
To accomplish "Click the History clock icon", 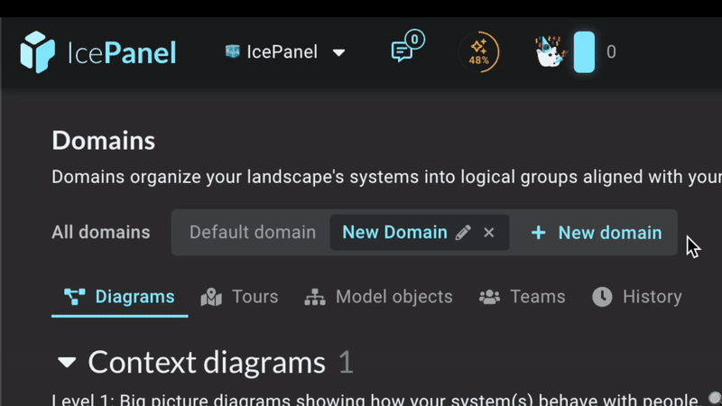I will 602,297.
